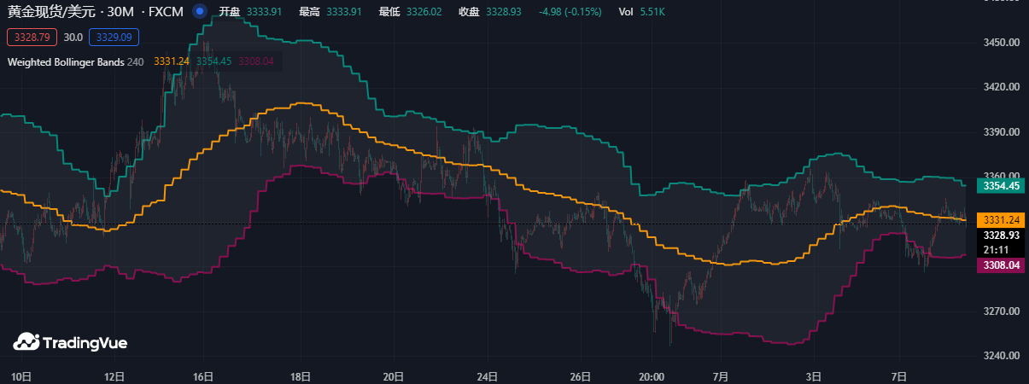Click the TradingVue logo
The height and width of the screenshot is (384, 1029).
(70, 342)
